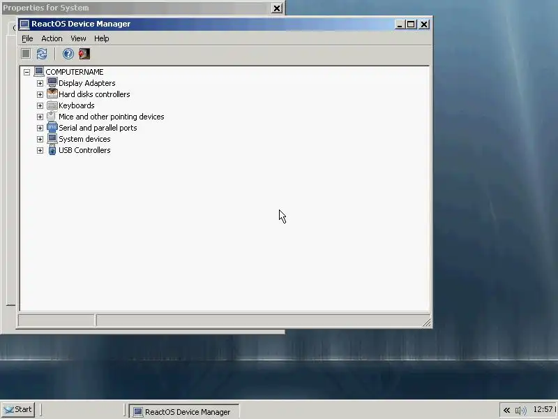Expand Serial and parallel ports node
This screenshot has height=419, width=558.
[x=40, y=128]
